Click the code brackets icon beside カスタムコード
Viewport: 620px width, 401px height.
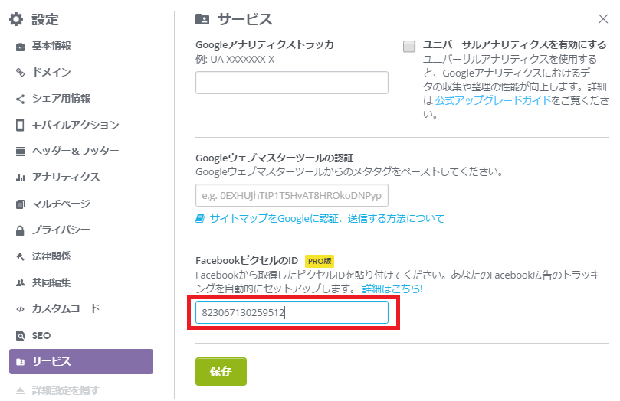pyautogui.click(x=20, y=309)
